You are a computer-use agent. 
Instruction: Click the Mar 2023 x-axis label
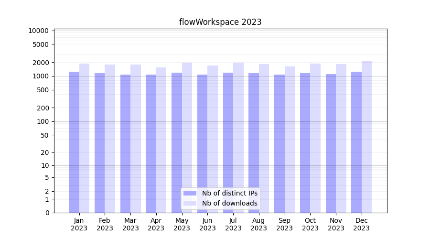(130, 224)
